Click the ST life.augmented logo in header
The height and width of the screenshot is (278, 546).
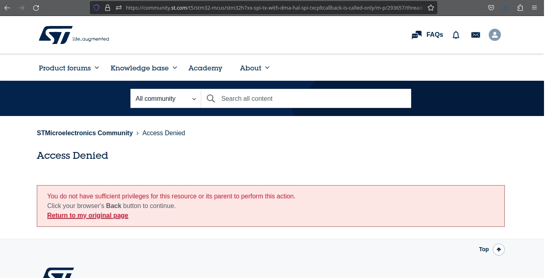pos(74,35)
